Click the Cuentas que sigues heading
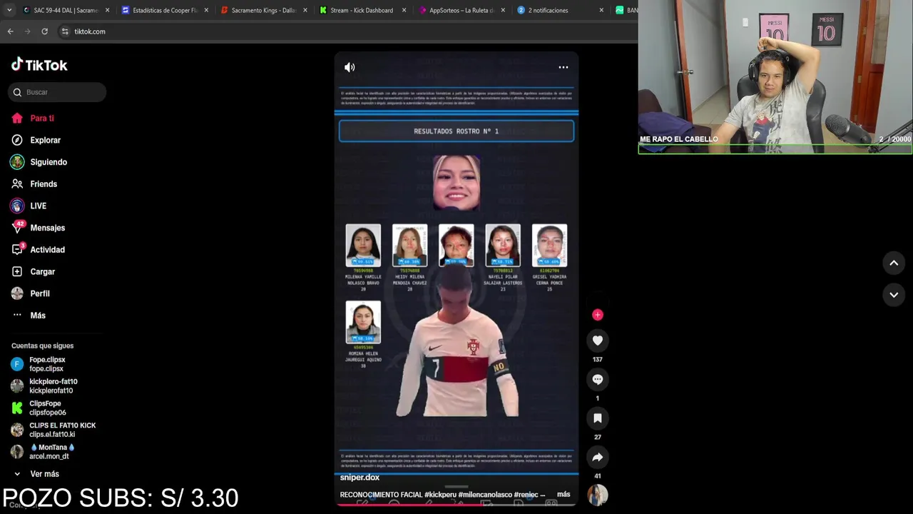This screenshot has height=514, width=913. pos(42,346)
